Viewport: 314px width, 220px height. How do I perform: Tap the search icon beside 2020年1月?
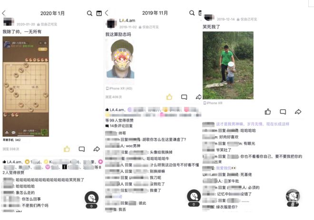pos(89,13)
